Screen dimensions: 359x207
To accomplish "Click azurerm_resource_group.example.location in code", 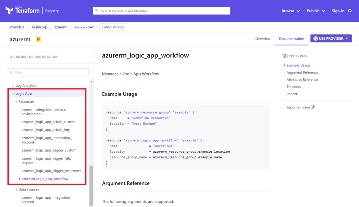I will [x=191, y=152].
